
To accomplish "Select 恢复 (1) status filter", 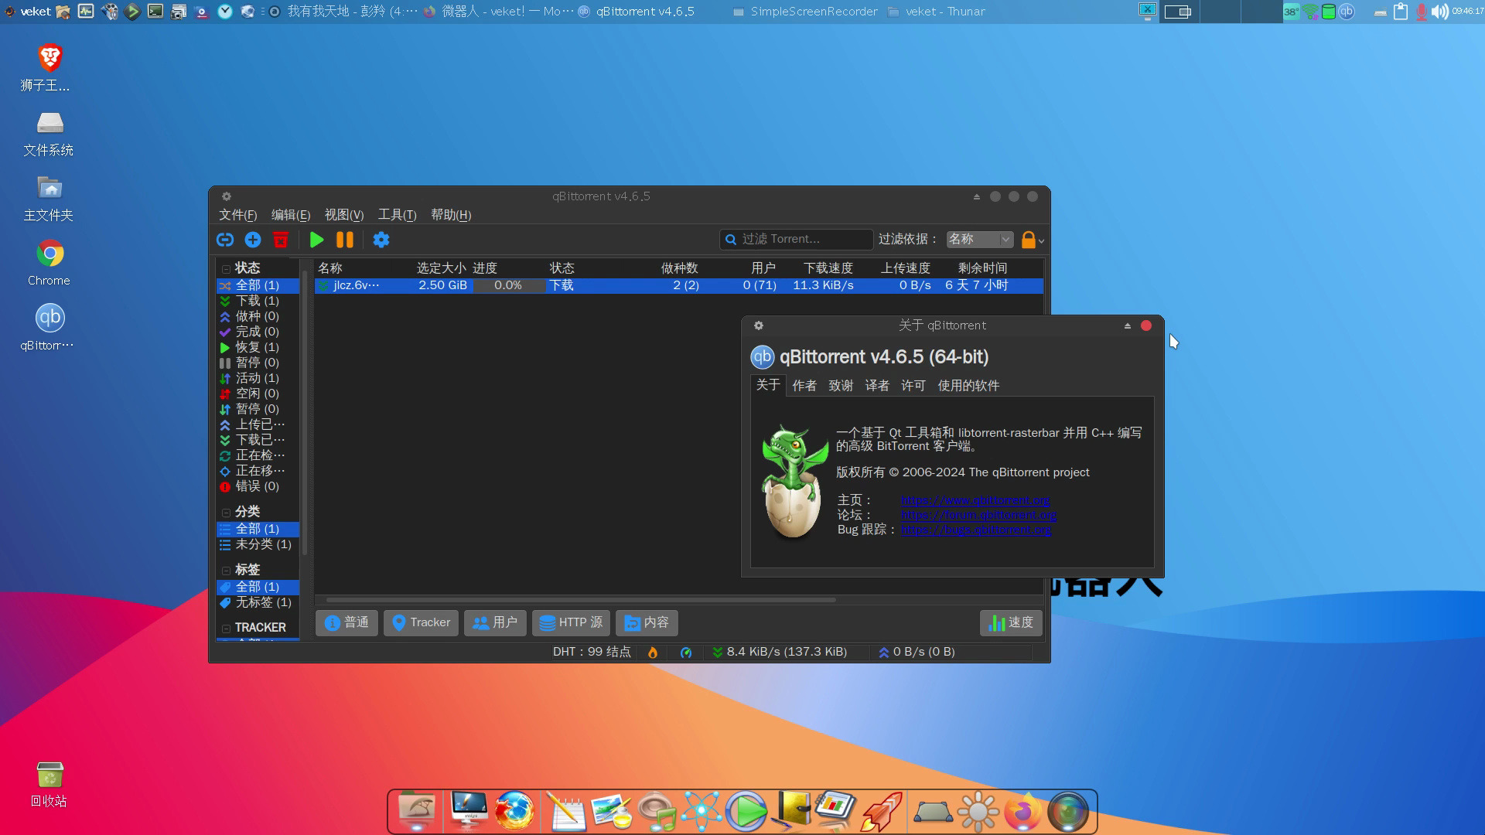I will pyautogui.click(x=258, y=347).
